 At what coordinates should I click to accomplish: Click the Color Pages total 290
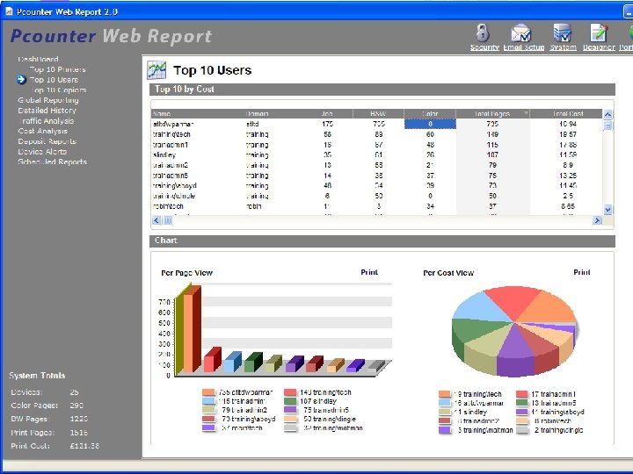76,405
